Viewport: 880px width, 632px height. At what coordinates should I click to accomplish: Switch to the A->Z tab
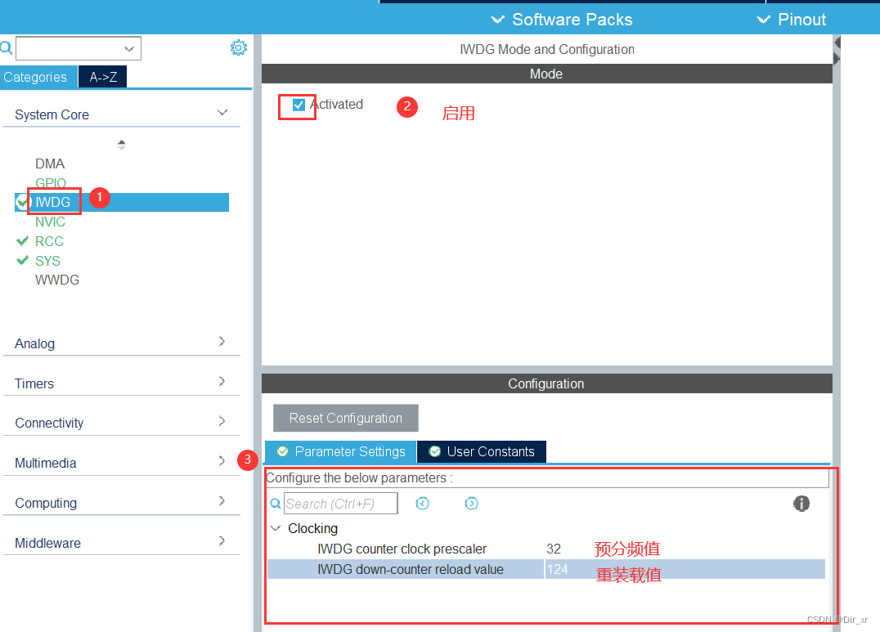103,77
